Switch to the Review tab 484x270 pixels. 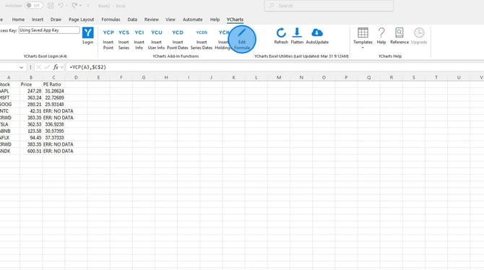click(151, 19)
